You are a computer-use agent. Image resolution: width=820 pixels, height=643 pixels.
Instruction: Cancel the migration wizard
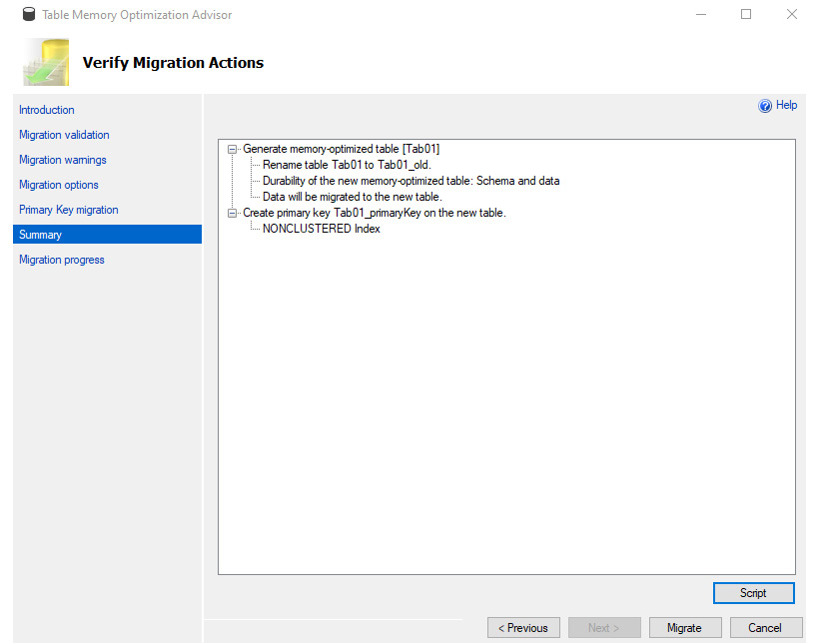pyautogui.click(x=766, y=627)
